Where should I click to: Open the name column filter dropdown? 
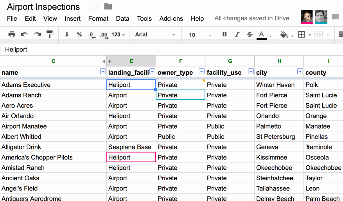pyautogui.click(x=103, y=72)
